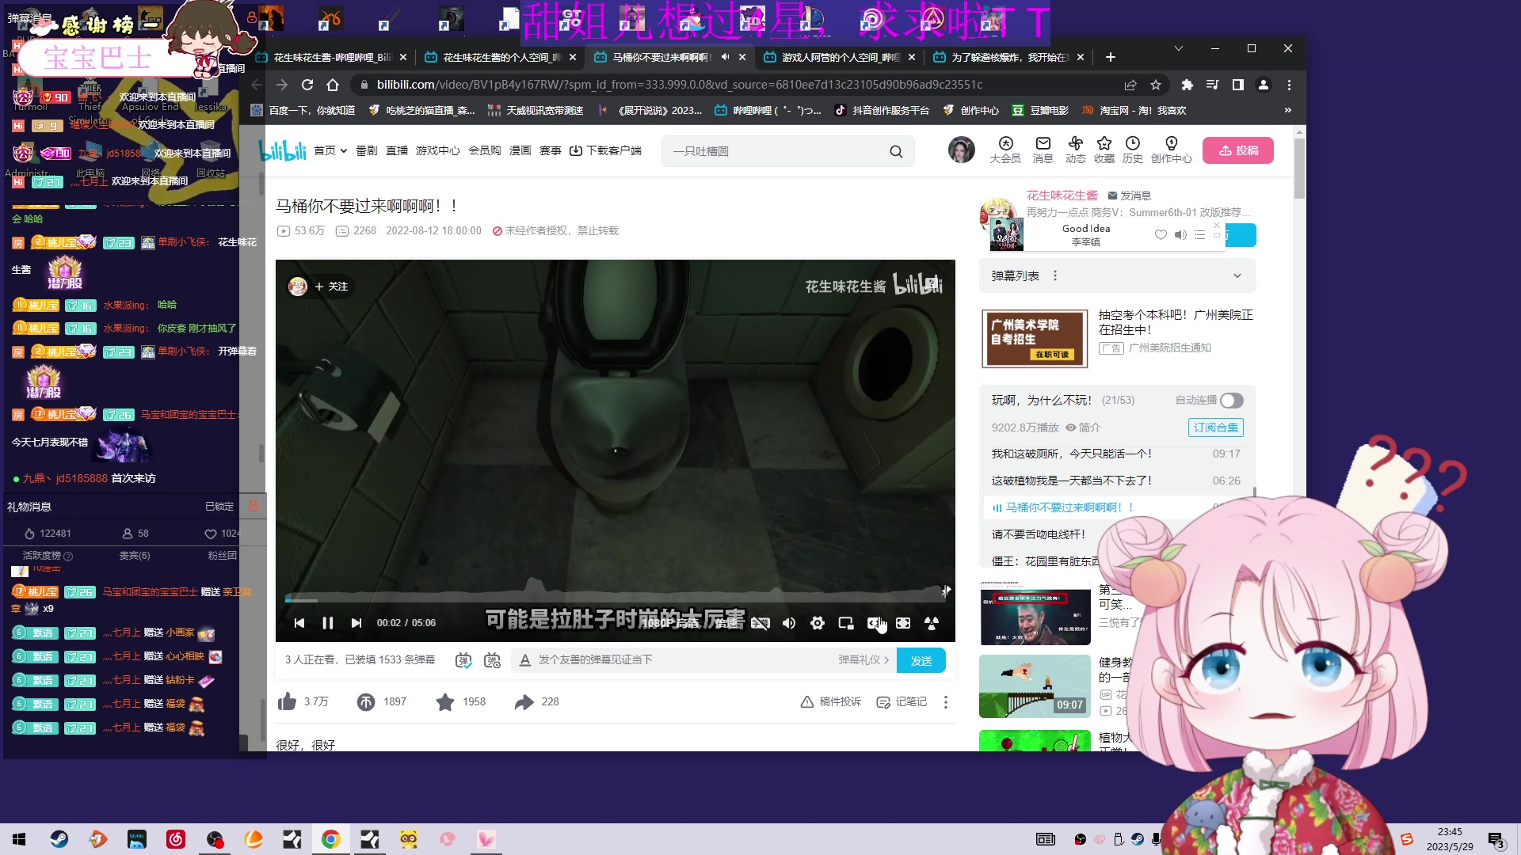Open danmaku font style options
1521x855 pixels.
(x=524, y=660)
